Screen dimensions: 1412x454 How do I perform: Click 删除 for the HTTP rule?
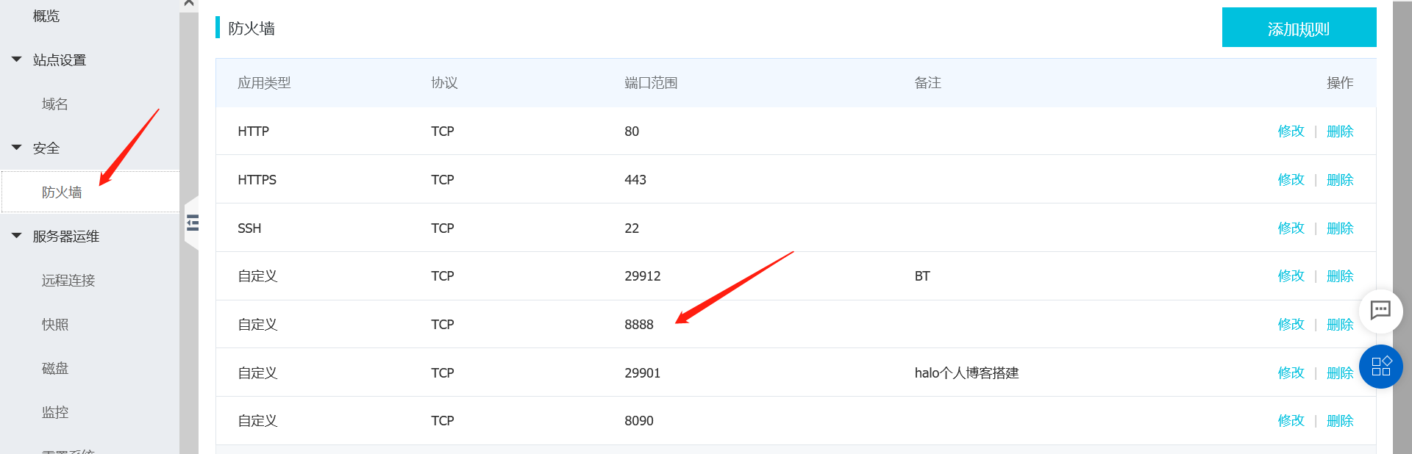pos(1340,131)
